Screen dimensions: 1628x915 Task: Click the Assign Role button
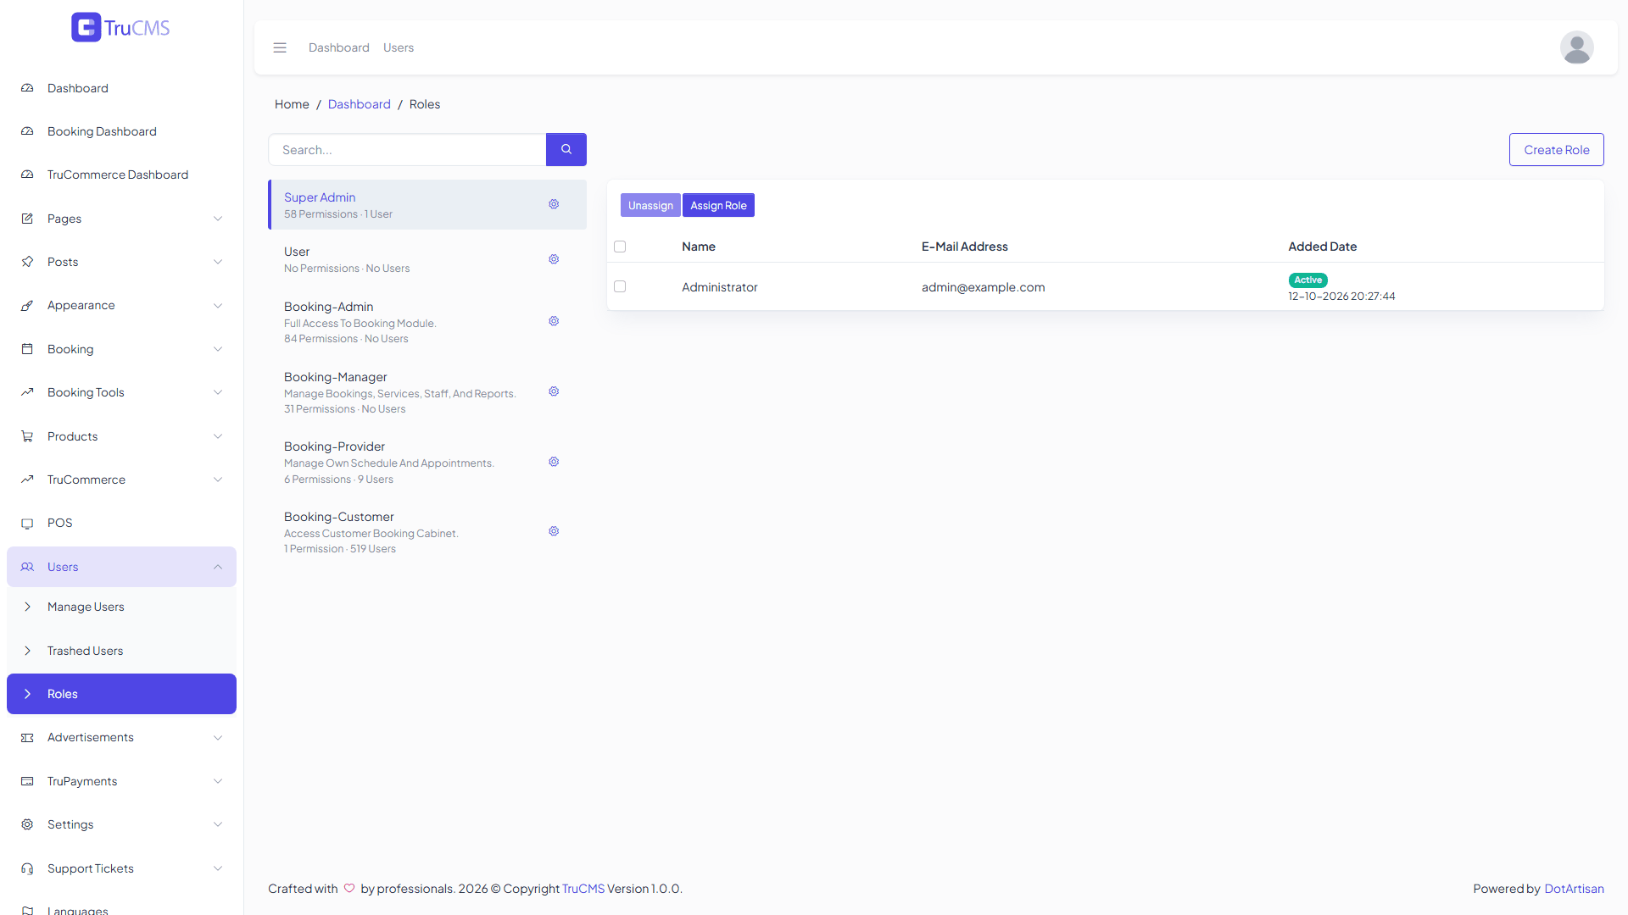[x=718, y=205]
